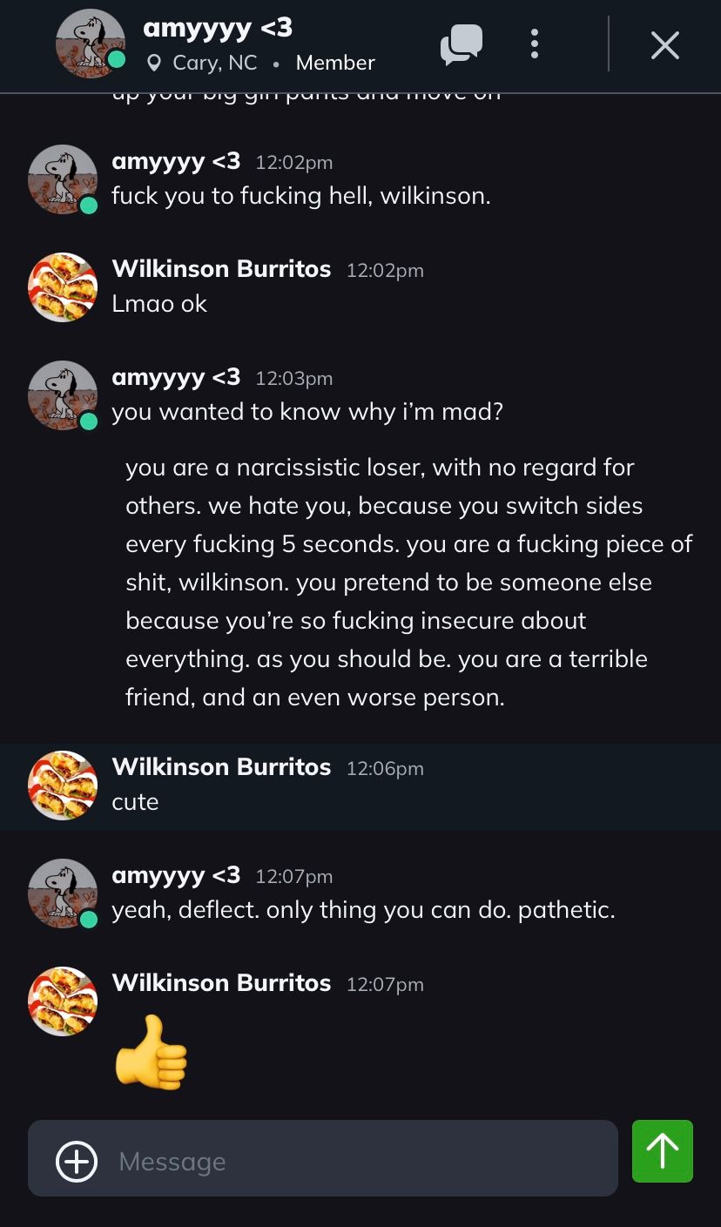Viewport: 721px width, 1227px height.
Task: Tap the thumbs up emoji message
Action: click(152, 1051)
